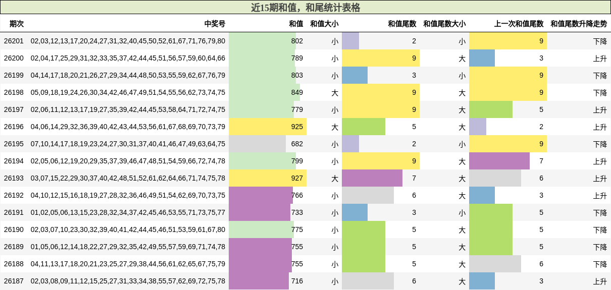Click sum value 799
This screenshot has width=611, height=290.
297,161
